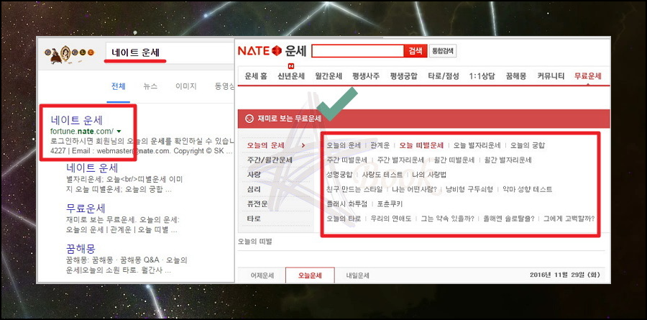This screenshot has height=320, width=647.
Task: Click the Google search box with 네이트 운세
Action: pyautogui.click(x=169, y=52)
